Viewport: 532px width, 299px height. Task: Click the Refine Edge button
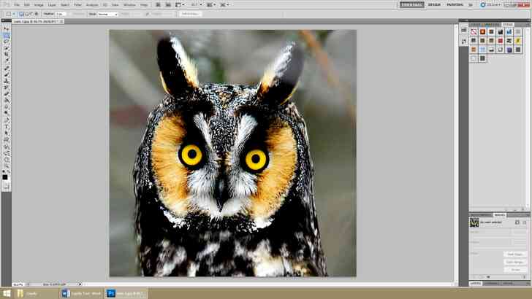click(x=190, y=14)
